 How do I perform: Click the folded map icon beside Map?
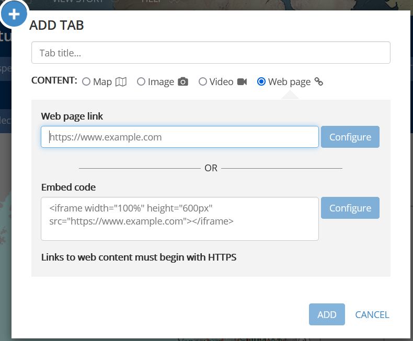121,82
